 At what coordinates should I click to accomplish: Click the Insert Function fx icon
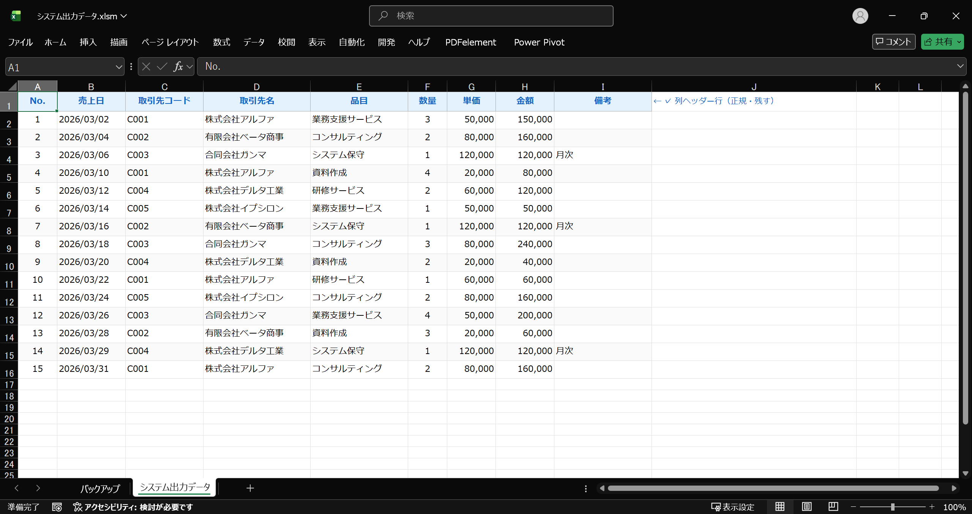[178, 67]
